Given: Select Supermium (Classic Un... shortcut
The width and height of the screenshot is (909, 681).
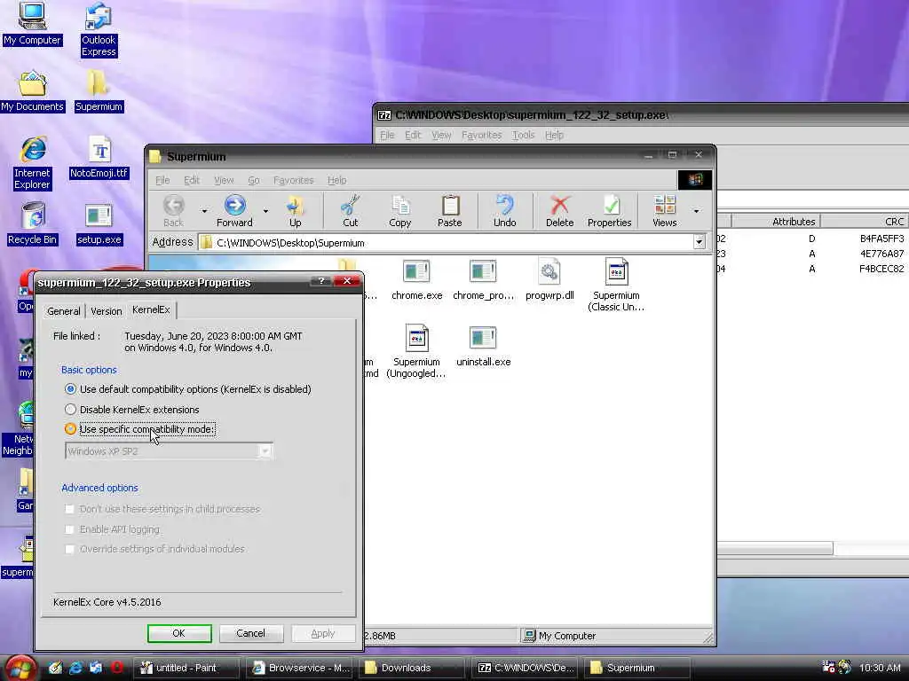Looking at the screenshot, I should [x=616, y=286].
